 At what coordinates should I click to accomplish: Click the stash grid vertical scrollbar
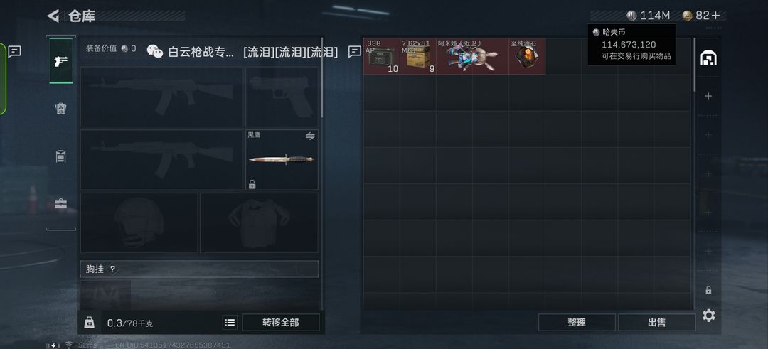694,64
